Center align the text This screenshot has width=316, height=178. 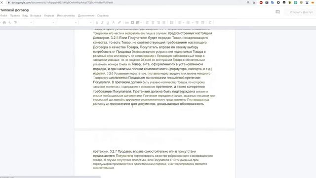tap(153, 23)
